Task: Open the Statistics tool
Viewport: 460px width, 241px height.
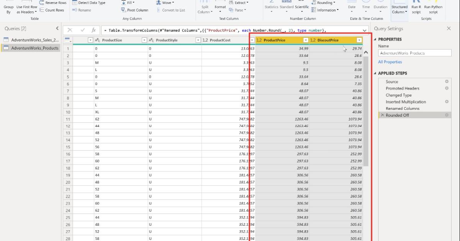Action: [271, 8]
